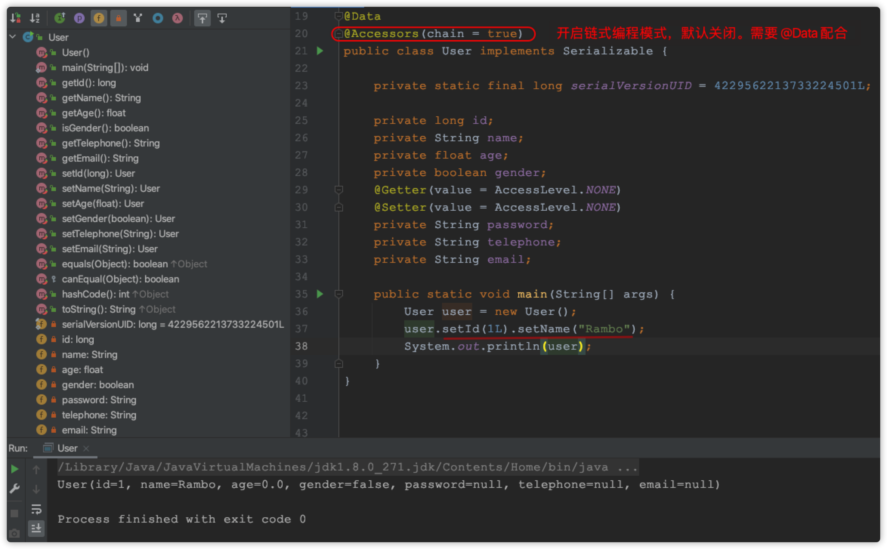The width and height of the screenshot is (887, 549).
Task: Select setTelephone(String): User method
Action: [x=120, y=234]
